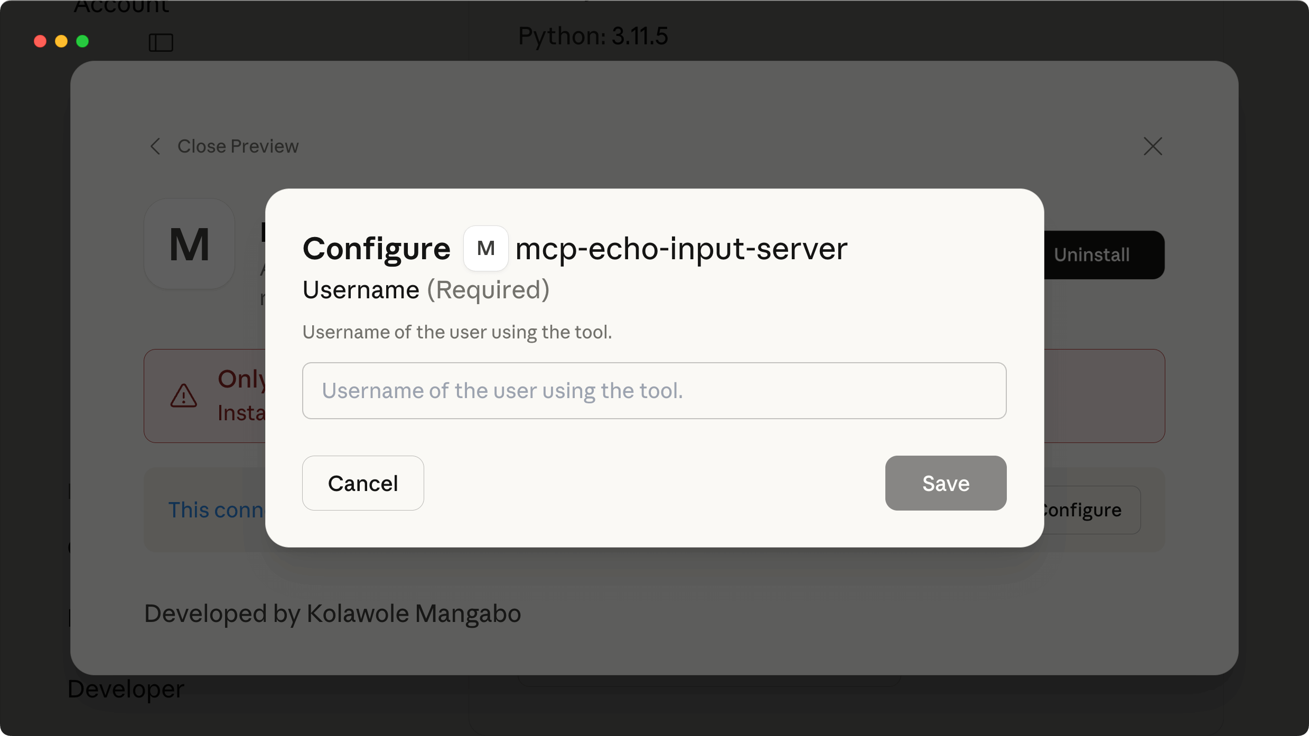The height and width of the screenshot is (736, 1309).
Task: Maximize window using green traffic light
Action: (x=83, y=41)
